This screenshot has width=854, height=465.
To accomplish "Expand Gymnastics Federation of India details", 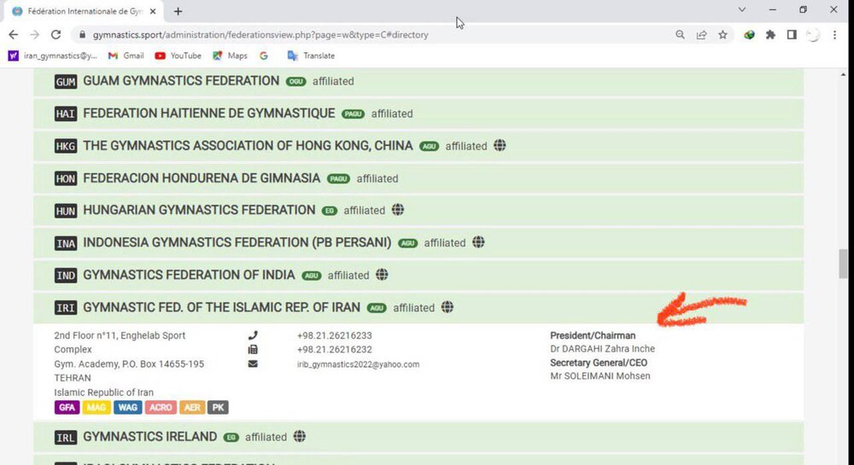I will 189,275.
